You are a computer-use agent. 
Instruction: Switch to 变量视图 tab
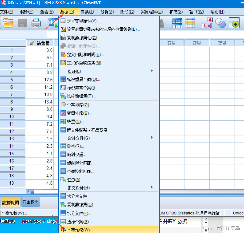point(30,202)
